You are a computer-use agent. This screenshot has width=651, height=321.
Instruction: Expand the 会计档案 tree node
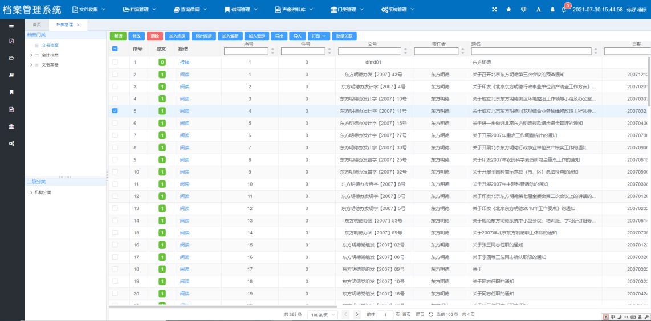(x=31, y=55)
